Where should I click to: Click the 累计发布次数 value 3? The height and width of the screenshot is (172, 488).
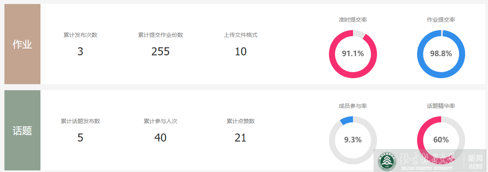[80, 52]
